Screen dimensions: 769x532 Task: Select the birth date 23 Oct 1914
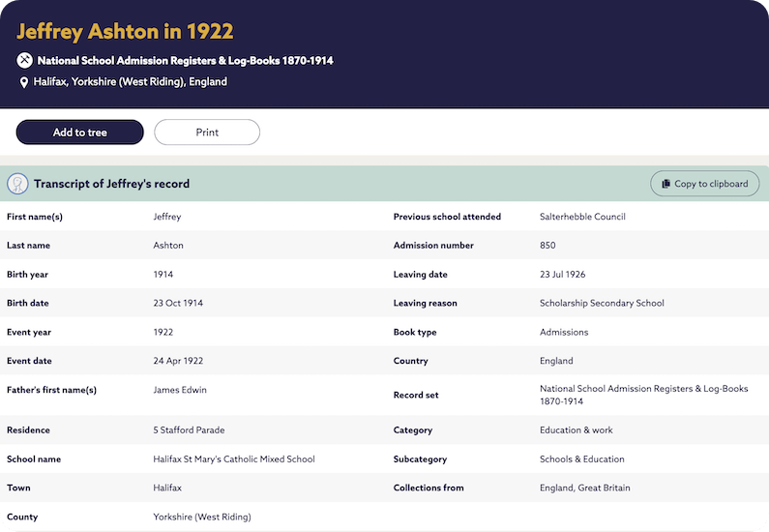click(178, 304)
